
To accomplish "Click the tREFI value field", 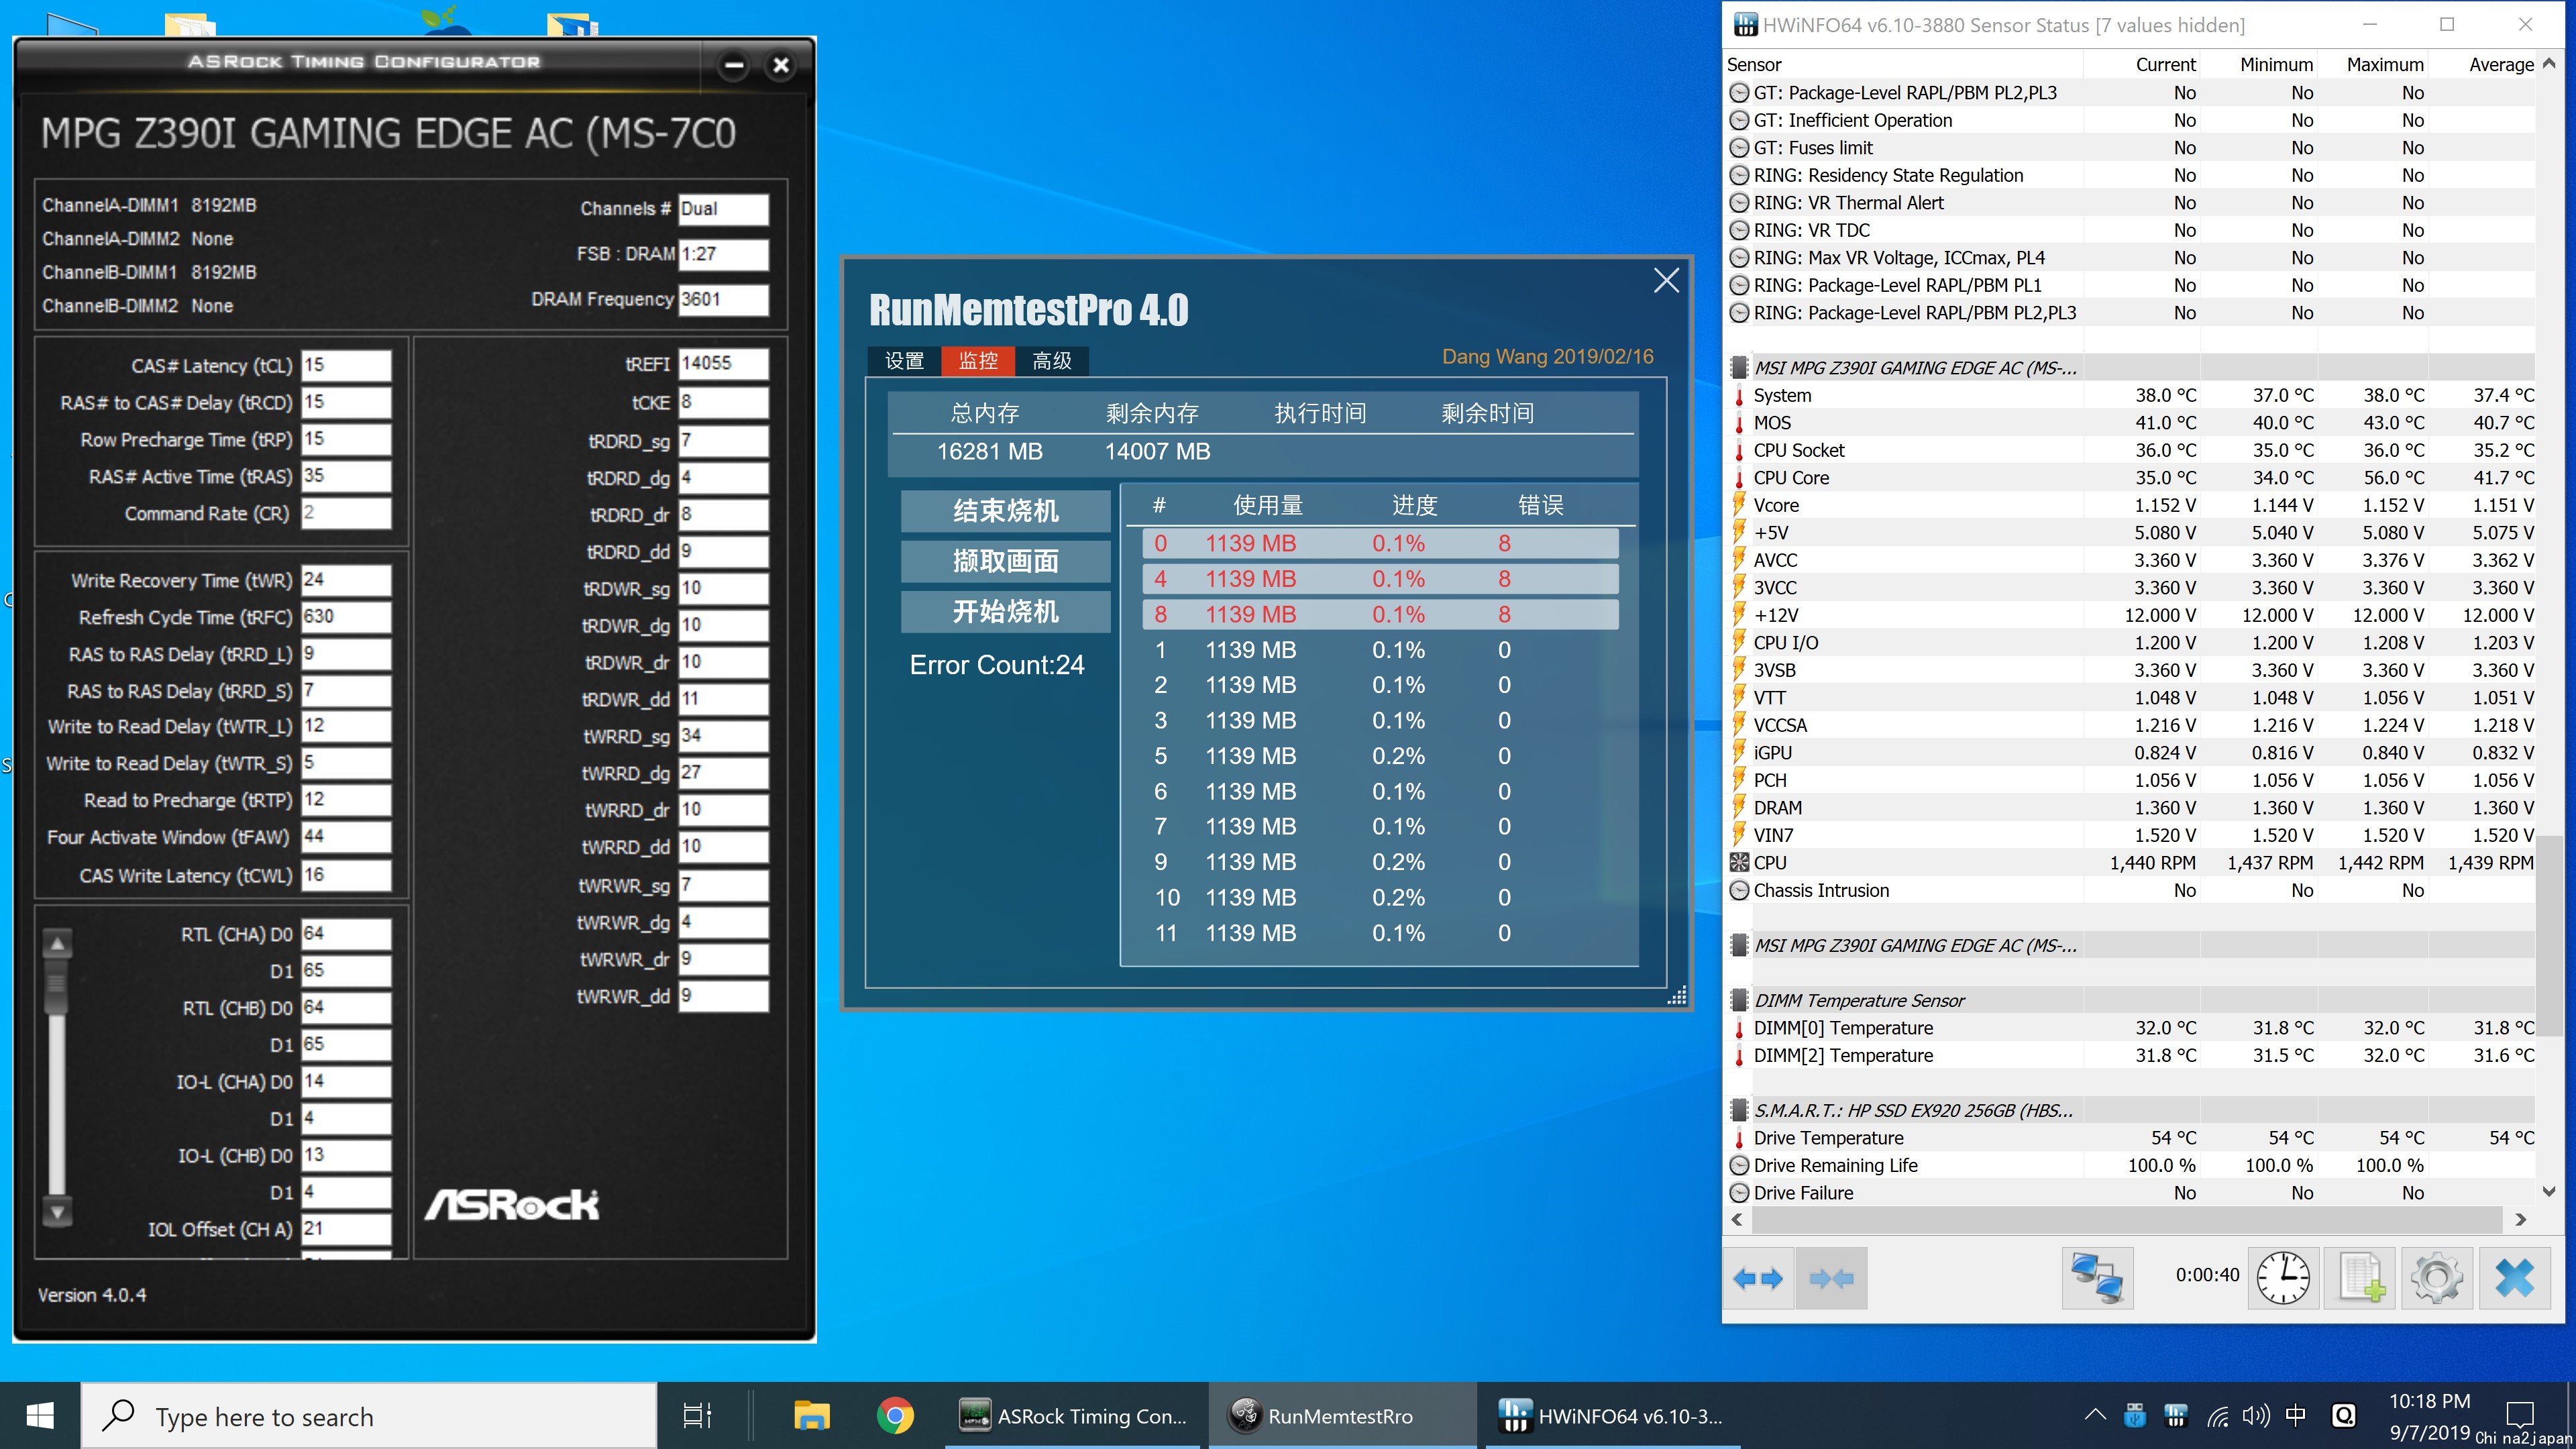I will pyautogui.click(x=724, y=363).
